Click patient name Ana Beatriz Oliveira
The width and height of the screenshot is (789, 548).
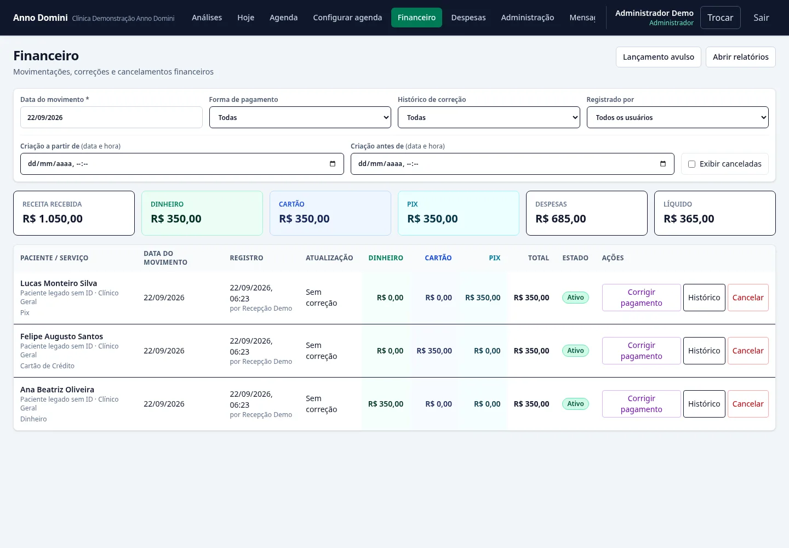point(57,390)
